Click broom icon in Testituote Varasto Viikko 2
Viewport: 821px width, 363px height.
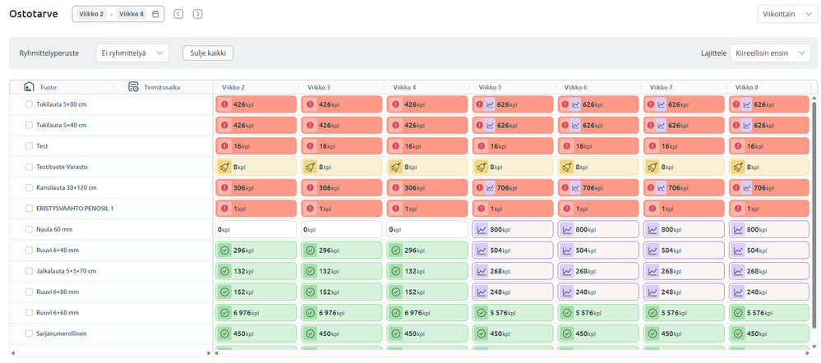pos(225,167)
